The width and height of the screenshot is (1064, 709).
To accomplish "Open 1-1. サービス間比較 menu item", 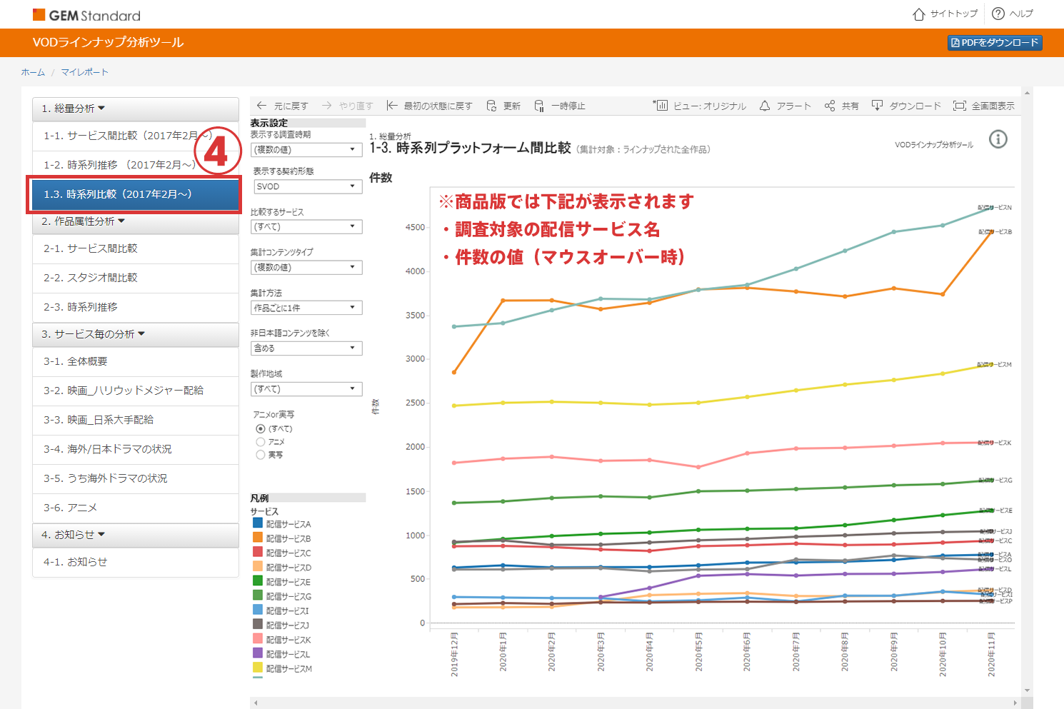I will tap(136, 136).
